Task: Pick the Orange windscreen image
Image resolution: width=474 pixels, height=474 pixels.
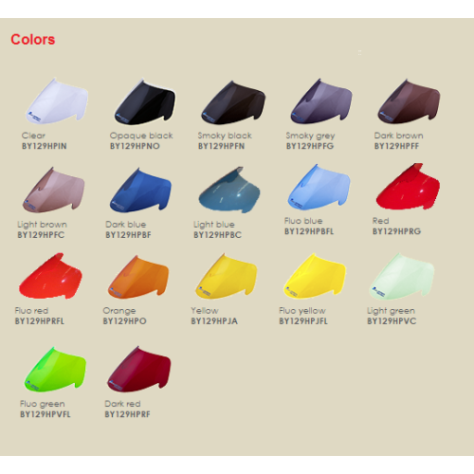Action: (138, 277)
